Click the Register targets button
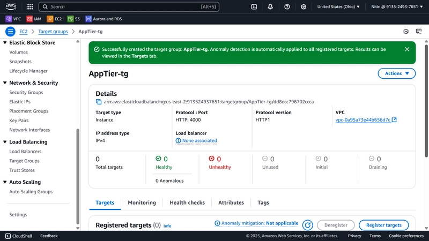Screen dimensions: 429x241 pyautogui.click(x=383, y=225)
